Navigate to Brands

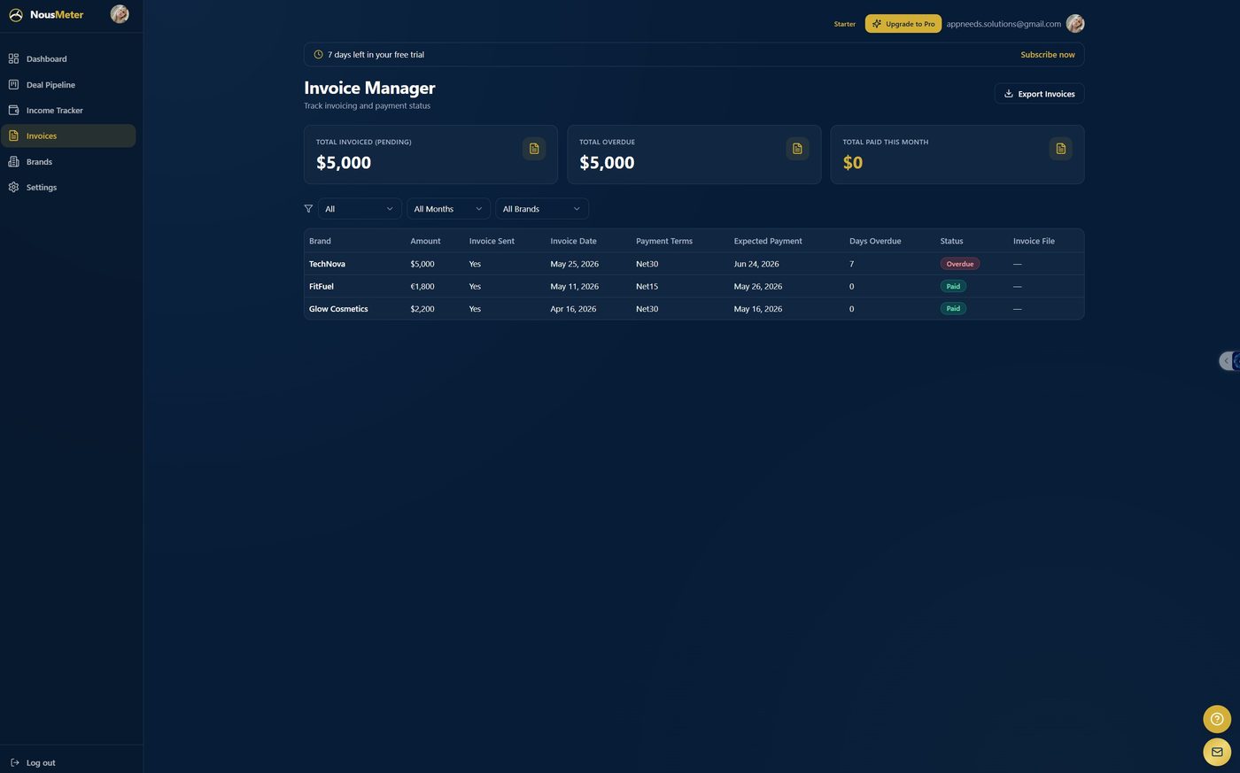(x=68, y=161)
